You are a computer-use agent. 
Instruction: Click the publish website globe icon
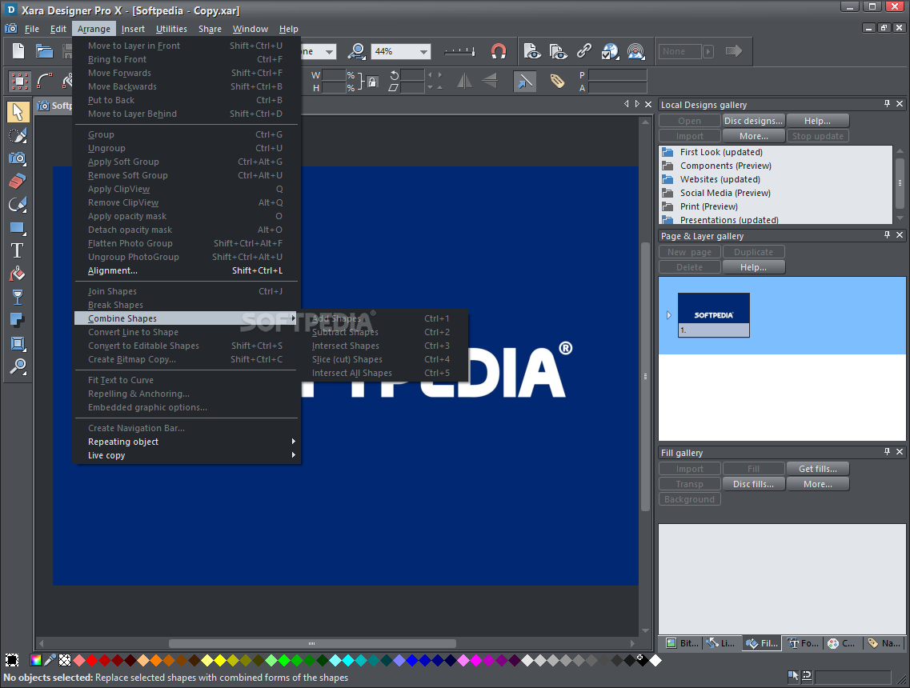[610, 51]
